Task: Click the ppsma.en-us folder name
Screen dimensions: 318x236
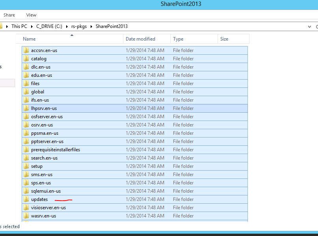Action: click(45, 133)
